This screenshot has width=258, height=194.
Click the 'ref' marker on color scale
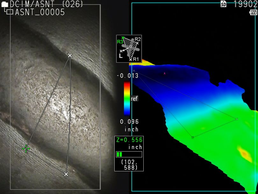tap(134, 99)
